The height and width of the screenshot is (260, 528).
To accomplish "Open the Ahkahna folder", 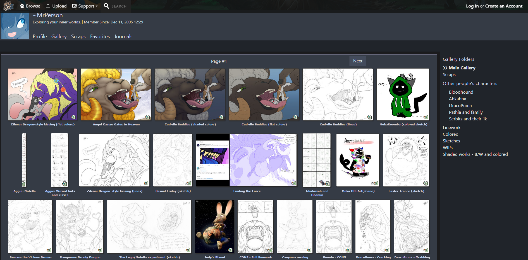I will (x=457, y=99).
